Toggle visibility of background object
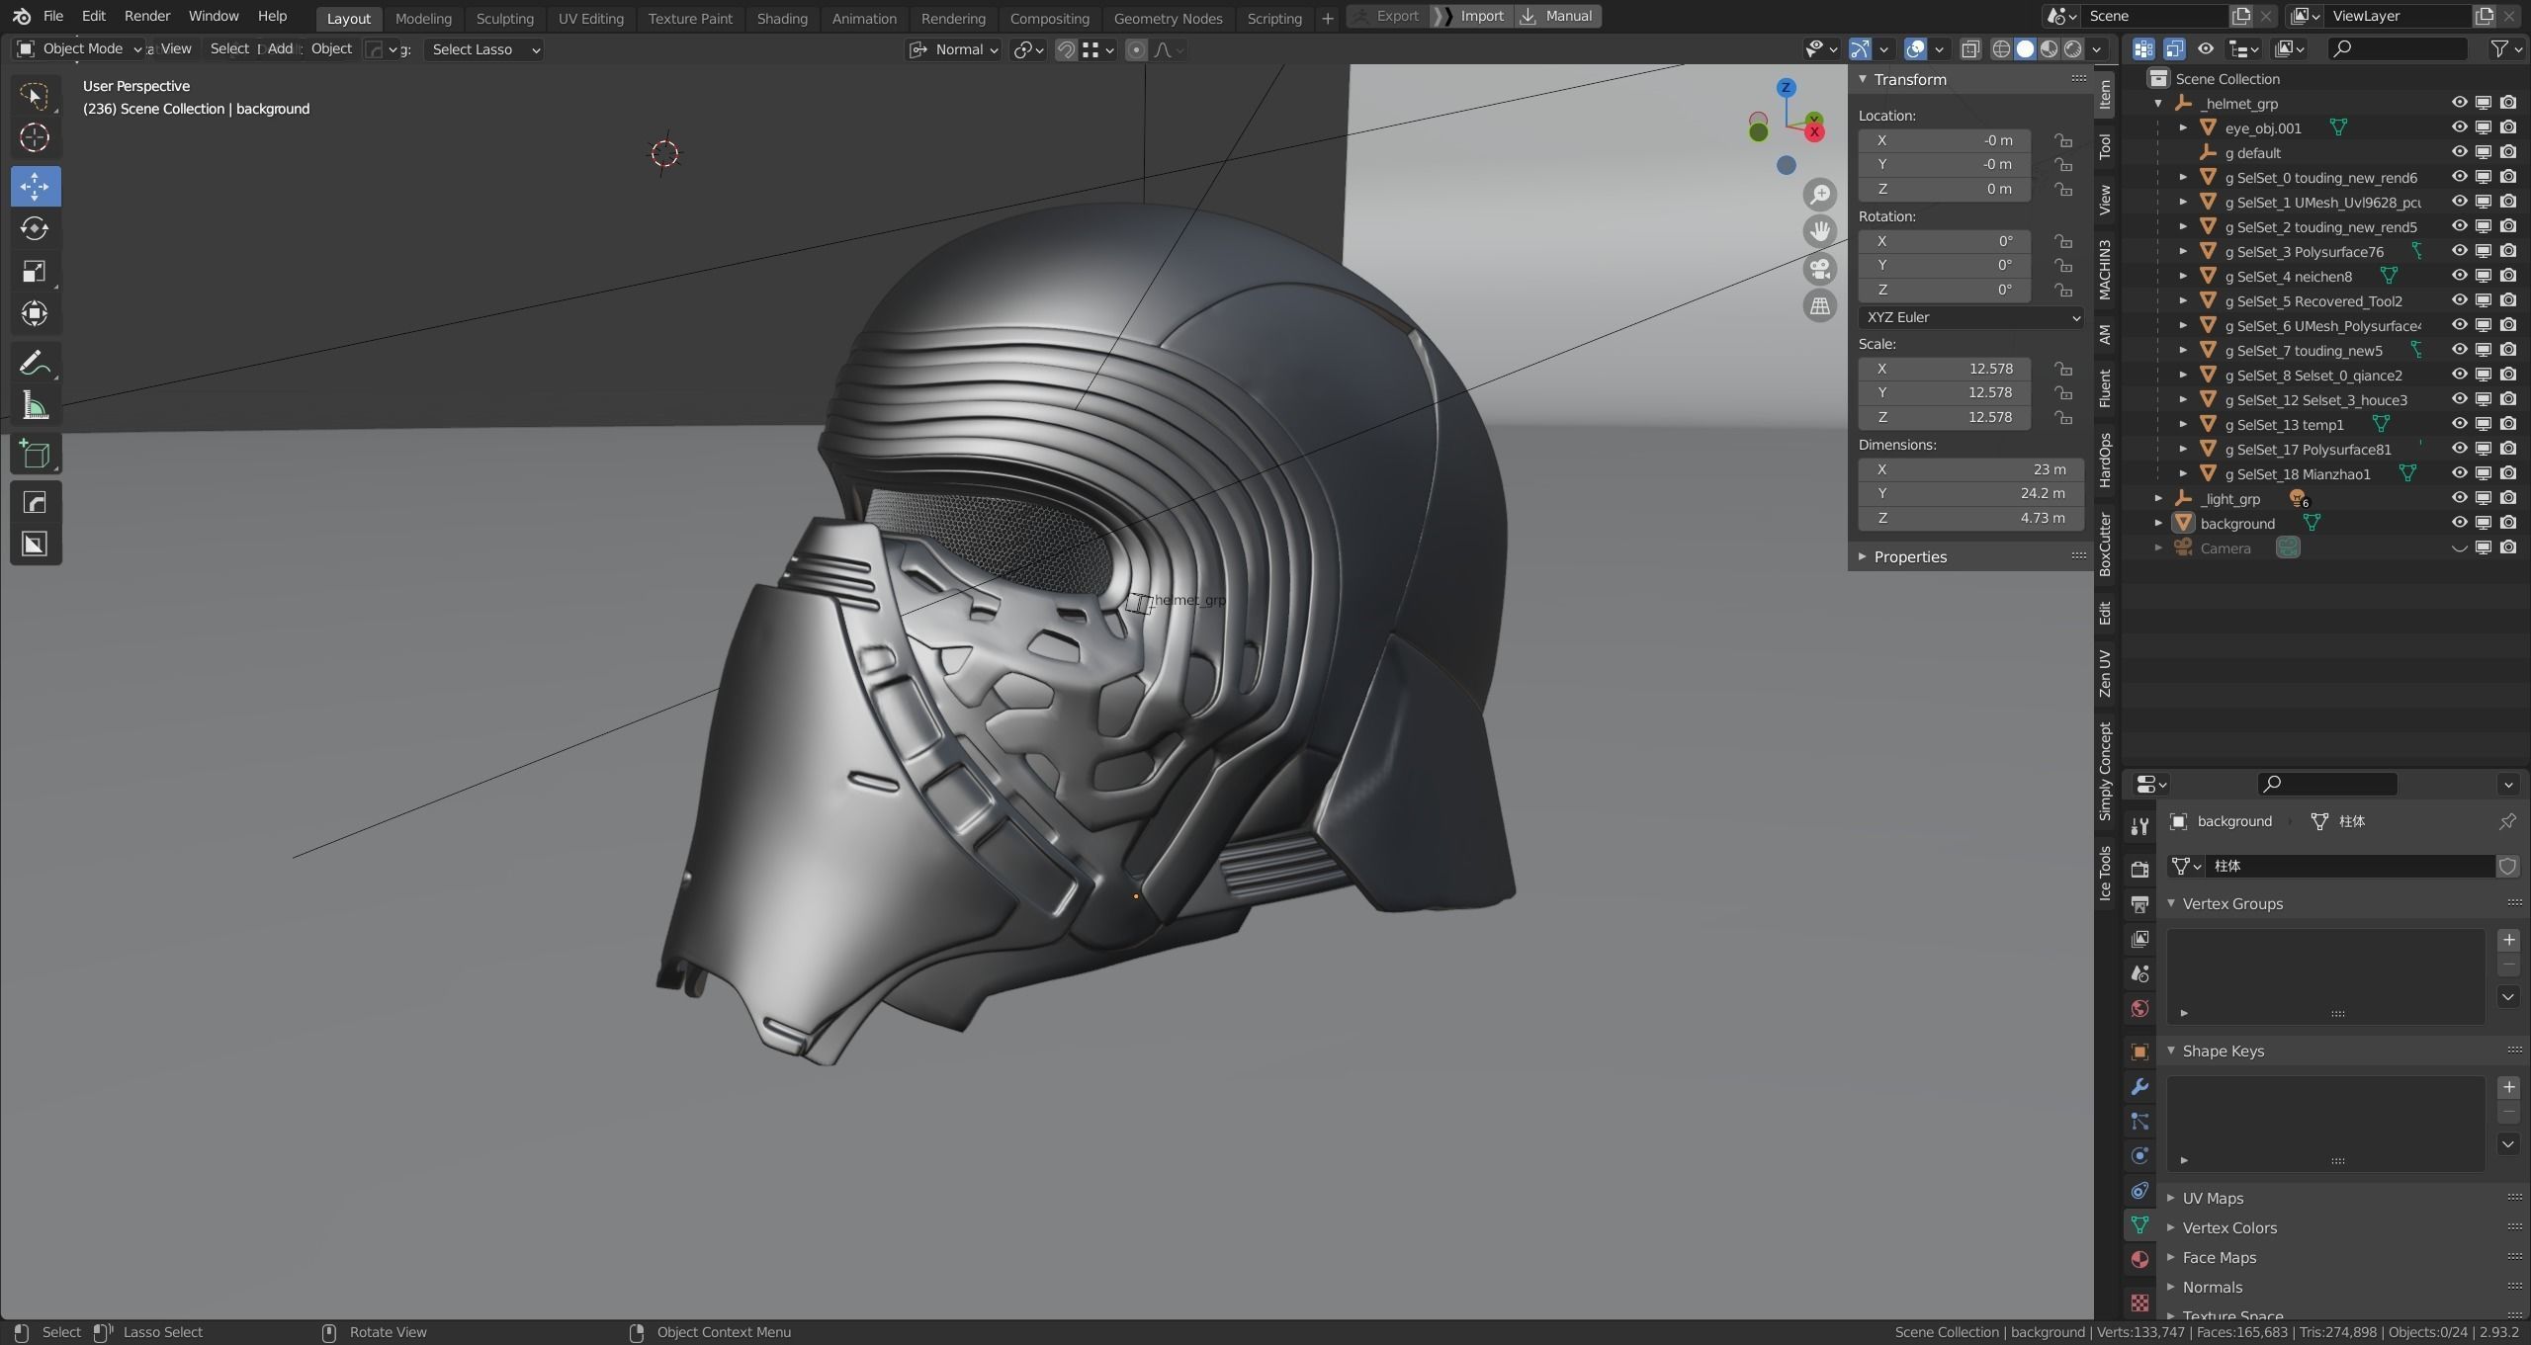 pyautogui.click(x=2459, y=523)
